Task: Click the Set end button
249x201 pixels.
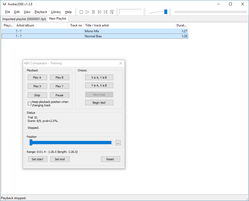Action: point(60,159)
